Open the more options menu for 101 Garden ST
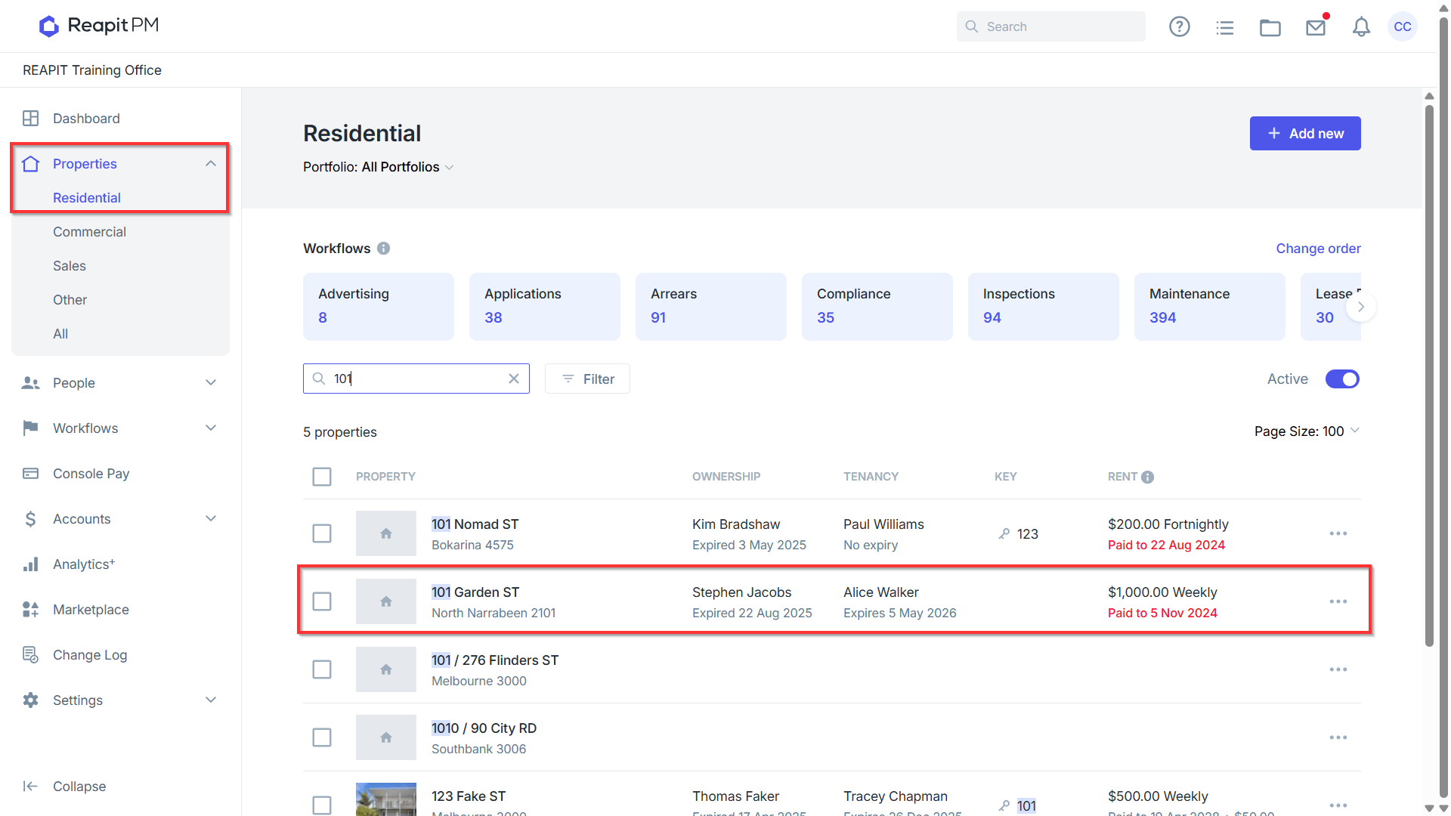Viewport: 1451px width, 816px height. point(1338,601)
